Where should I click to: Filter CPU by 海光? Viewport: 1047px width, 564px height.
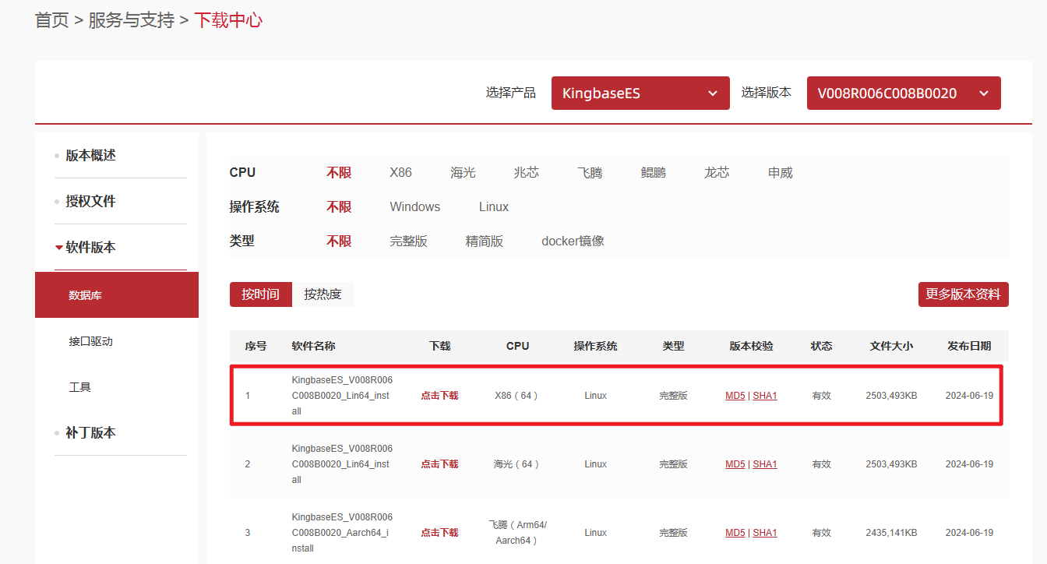(463, 173)
